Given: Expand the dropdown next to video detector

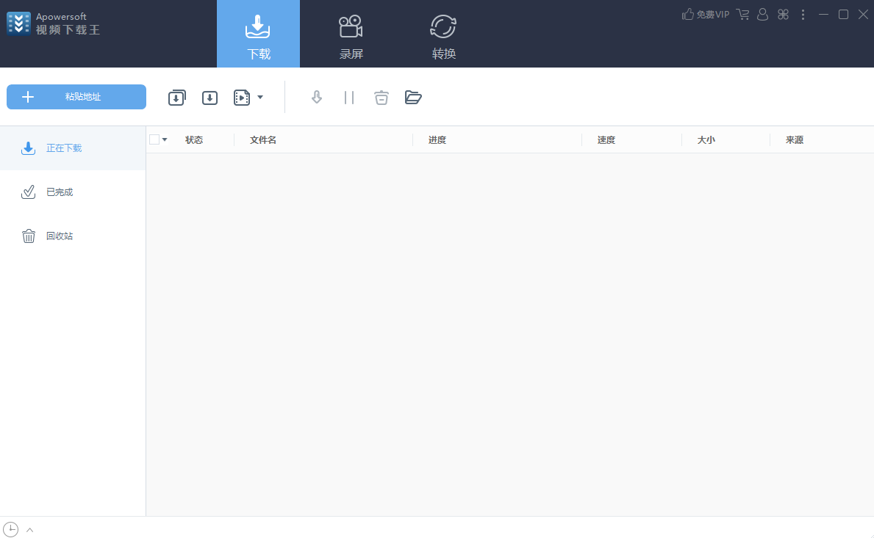Looking at the screenshot, I should pos(259,98).
